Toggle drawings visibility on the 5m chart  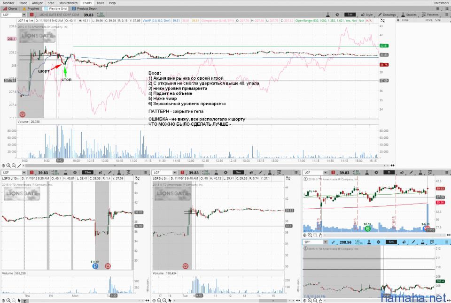pyautogui.click(x=288, y=178)
